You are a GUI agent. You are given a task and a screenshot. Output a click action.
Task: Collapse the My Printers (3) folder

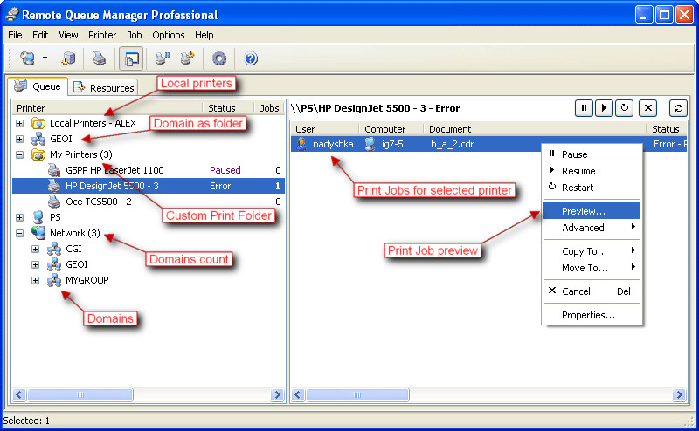pyautogui.click(x=20, y=154)
